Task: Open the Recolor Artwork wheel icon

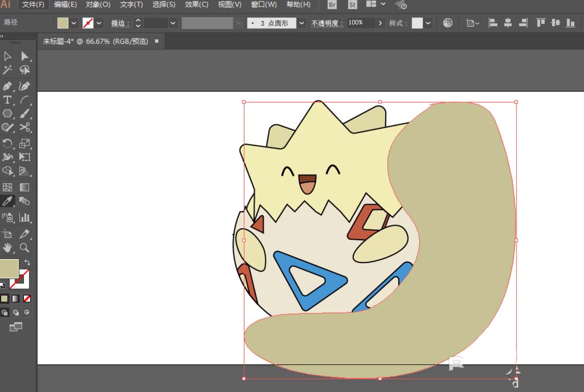Action: click(448, 23)
